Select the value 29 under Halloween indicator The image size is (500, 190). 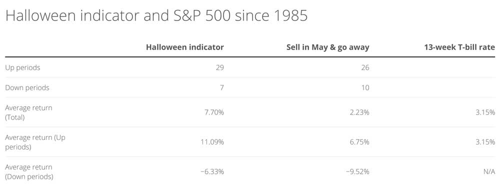pyautogui.click(x=219, y=67)
